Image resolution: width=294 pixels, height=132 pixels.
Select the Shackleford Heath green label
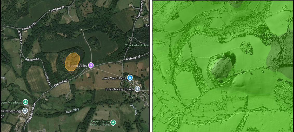click(x=137, y=45)
